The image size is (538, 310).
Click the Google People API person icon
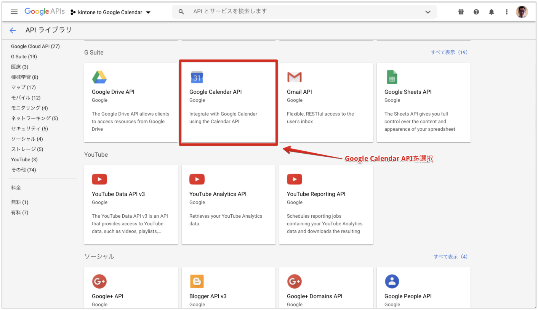392,281
